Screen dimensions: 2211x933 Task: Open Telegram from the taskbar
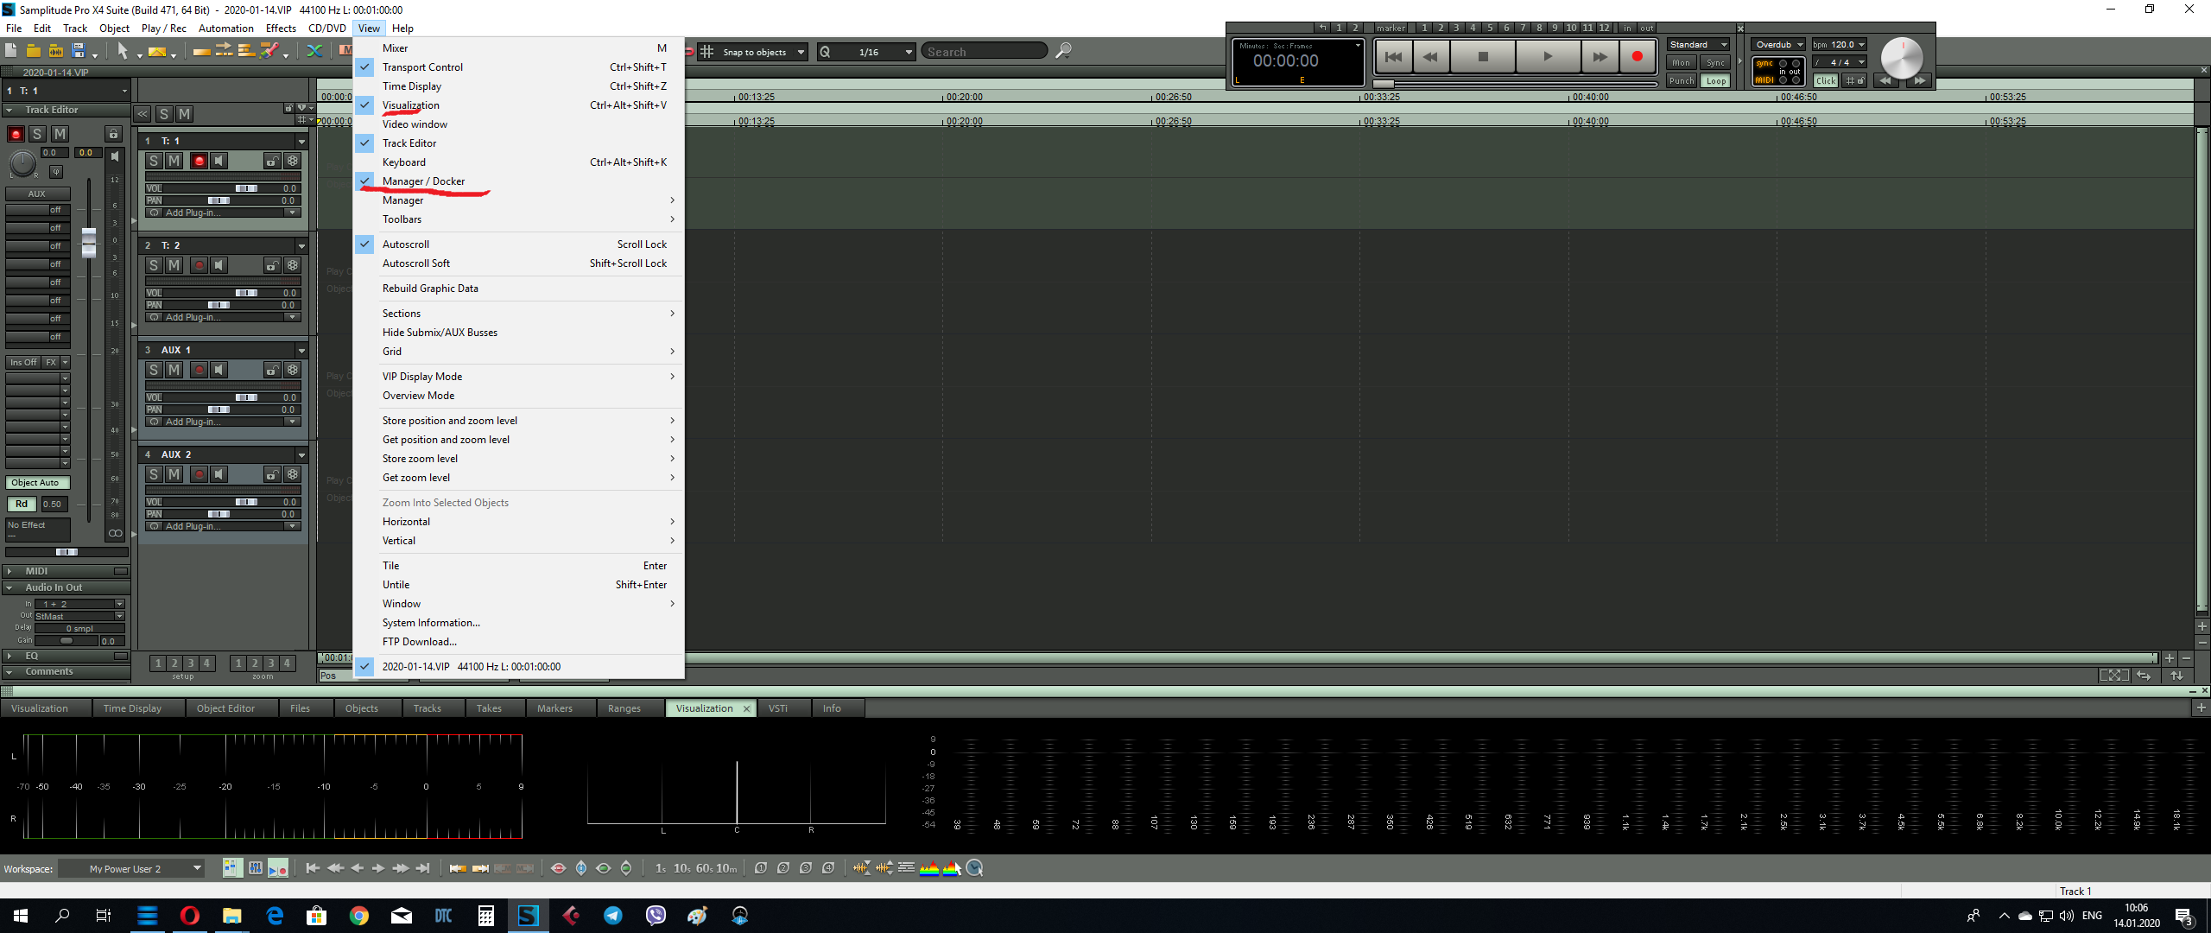613,916
